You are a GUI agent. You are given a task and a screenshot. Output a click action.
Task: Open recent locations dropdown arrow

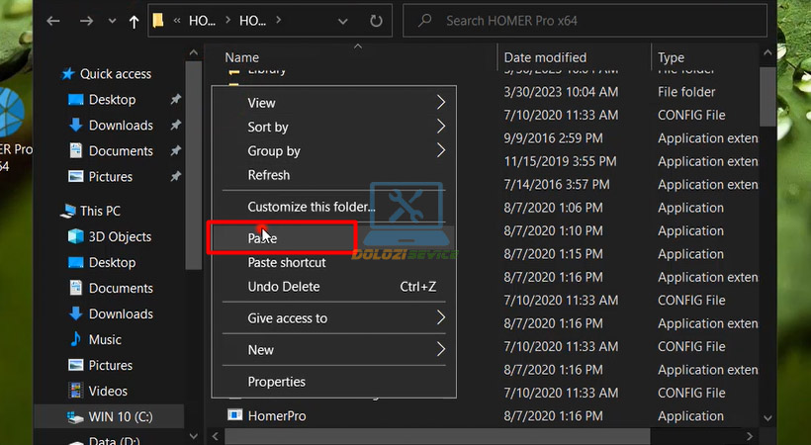click(x=112, y=21)
